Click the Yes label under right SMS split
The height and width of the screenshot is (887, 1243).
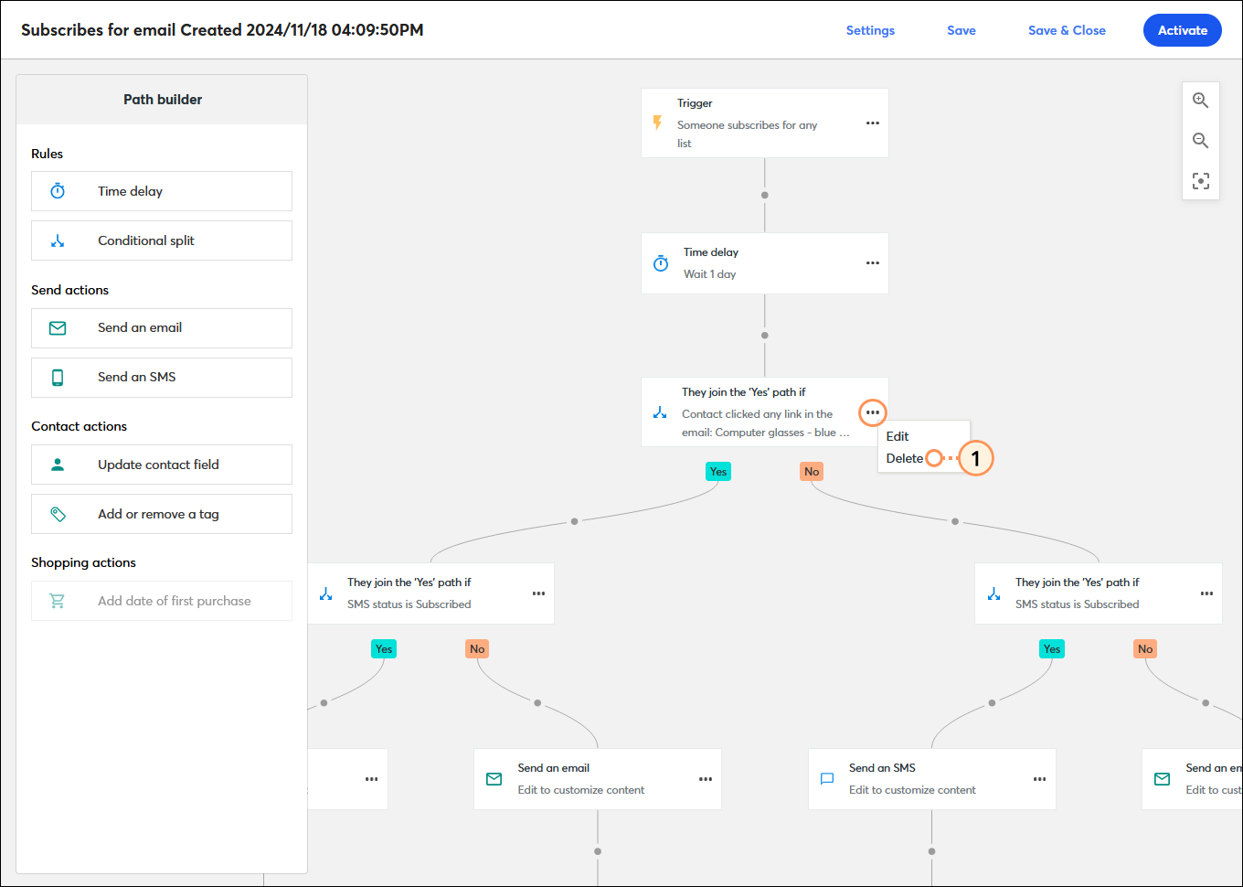1052,649
